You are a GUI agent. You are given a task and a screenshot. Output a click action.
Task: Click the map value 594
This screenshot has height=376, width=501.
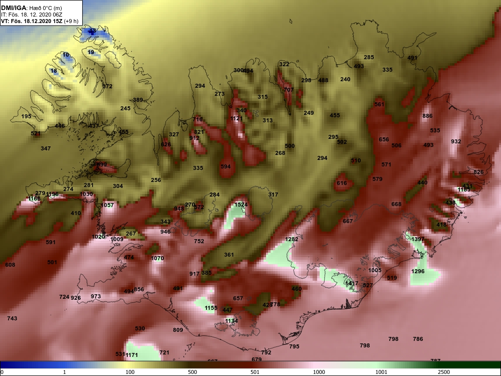click(x=225, y=166)
